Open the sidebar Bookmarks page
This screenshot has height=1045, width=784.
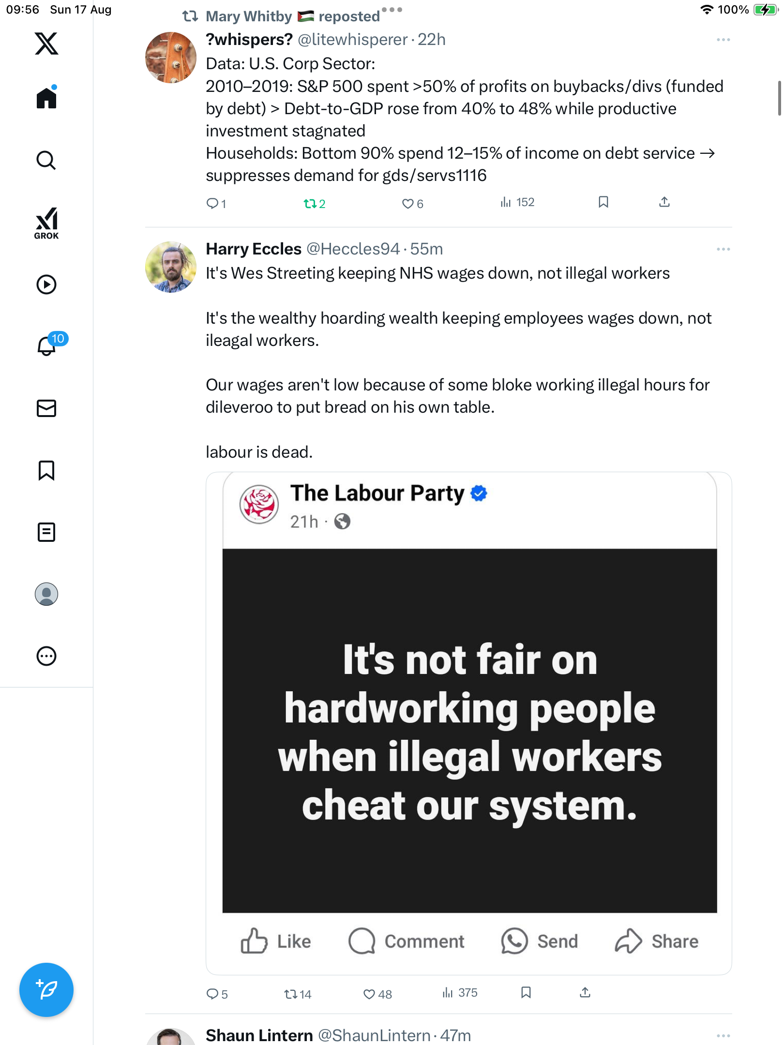46,470
